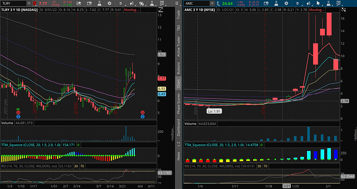Open the share icon in the TLRY chart toolbar
The width and height of the screenshot is (357, 189).
coord(79,4)
